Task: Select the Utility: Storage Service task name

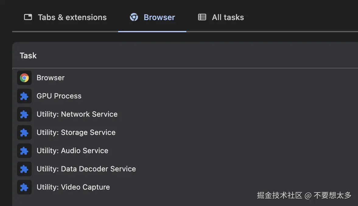Action: [x=76, y=132]
